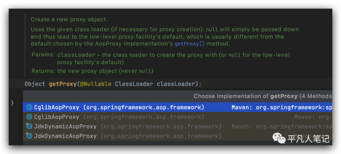Image resolution: width=341 pixels, height=154 pixels.
Task: Click class icon of bottom JdkDynamicAopProxy row
Action: coord(29,136)
